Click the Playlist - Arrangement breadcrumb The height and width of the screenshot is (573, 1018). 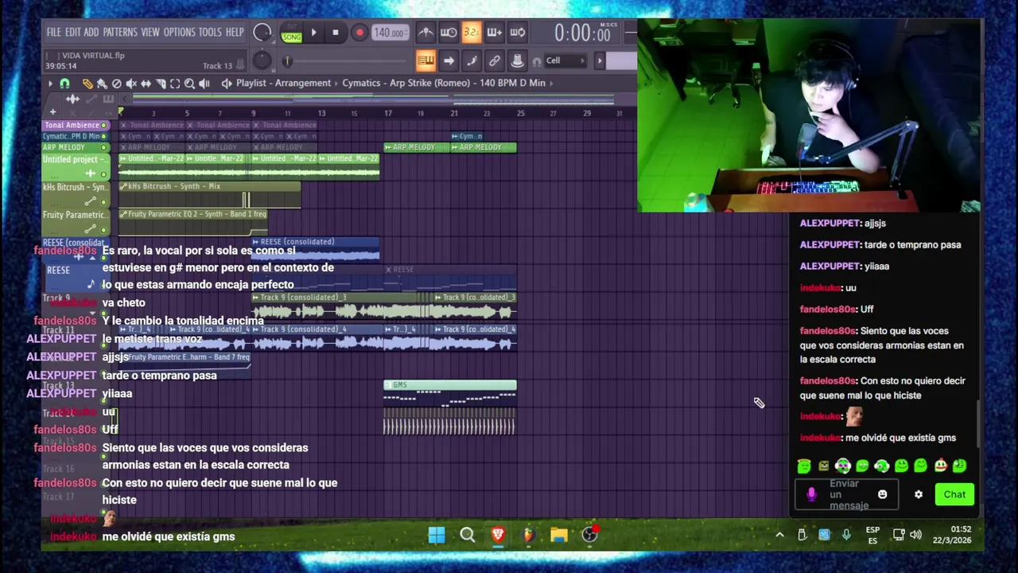pos(283,83)
